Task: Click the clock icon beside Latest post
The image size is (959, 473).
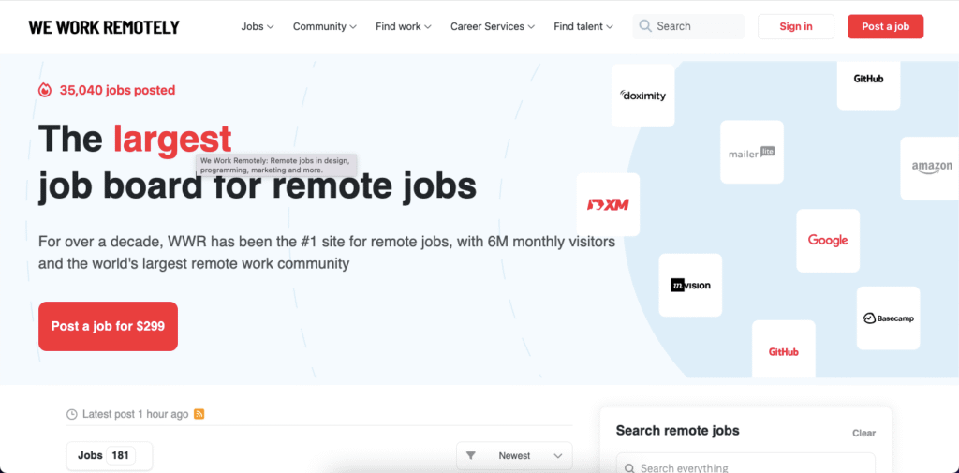Action: [72, 414]
